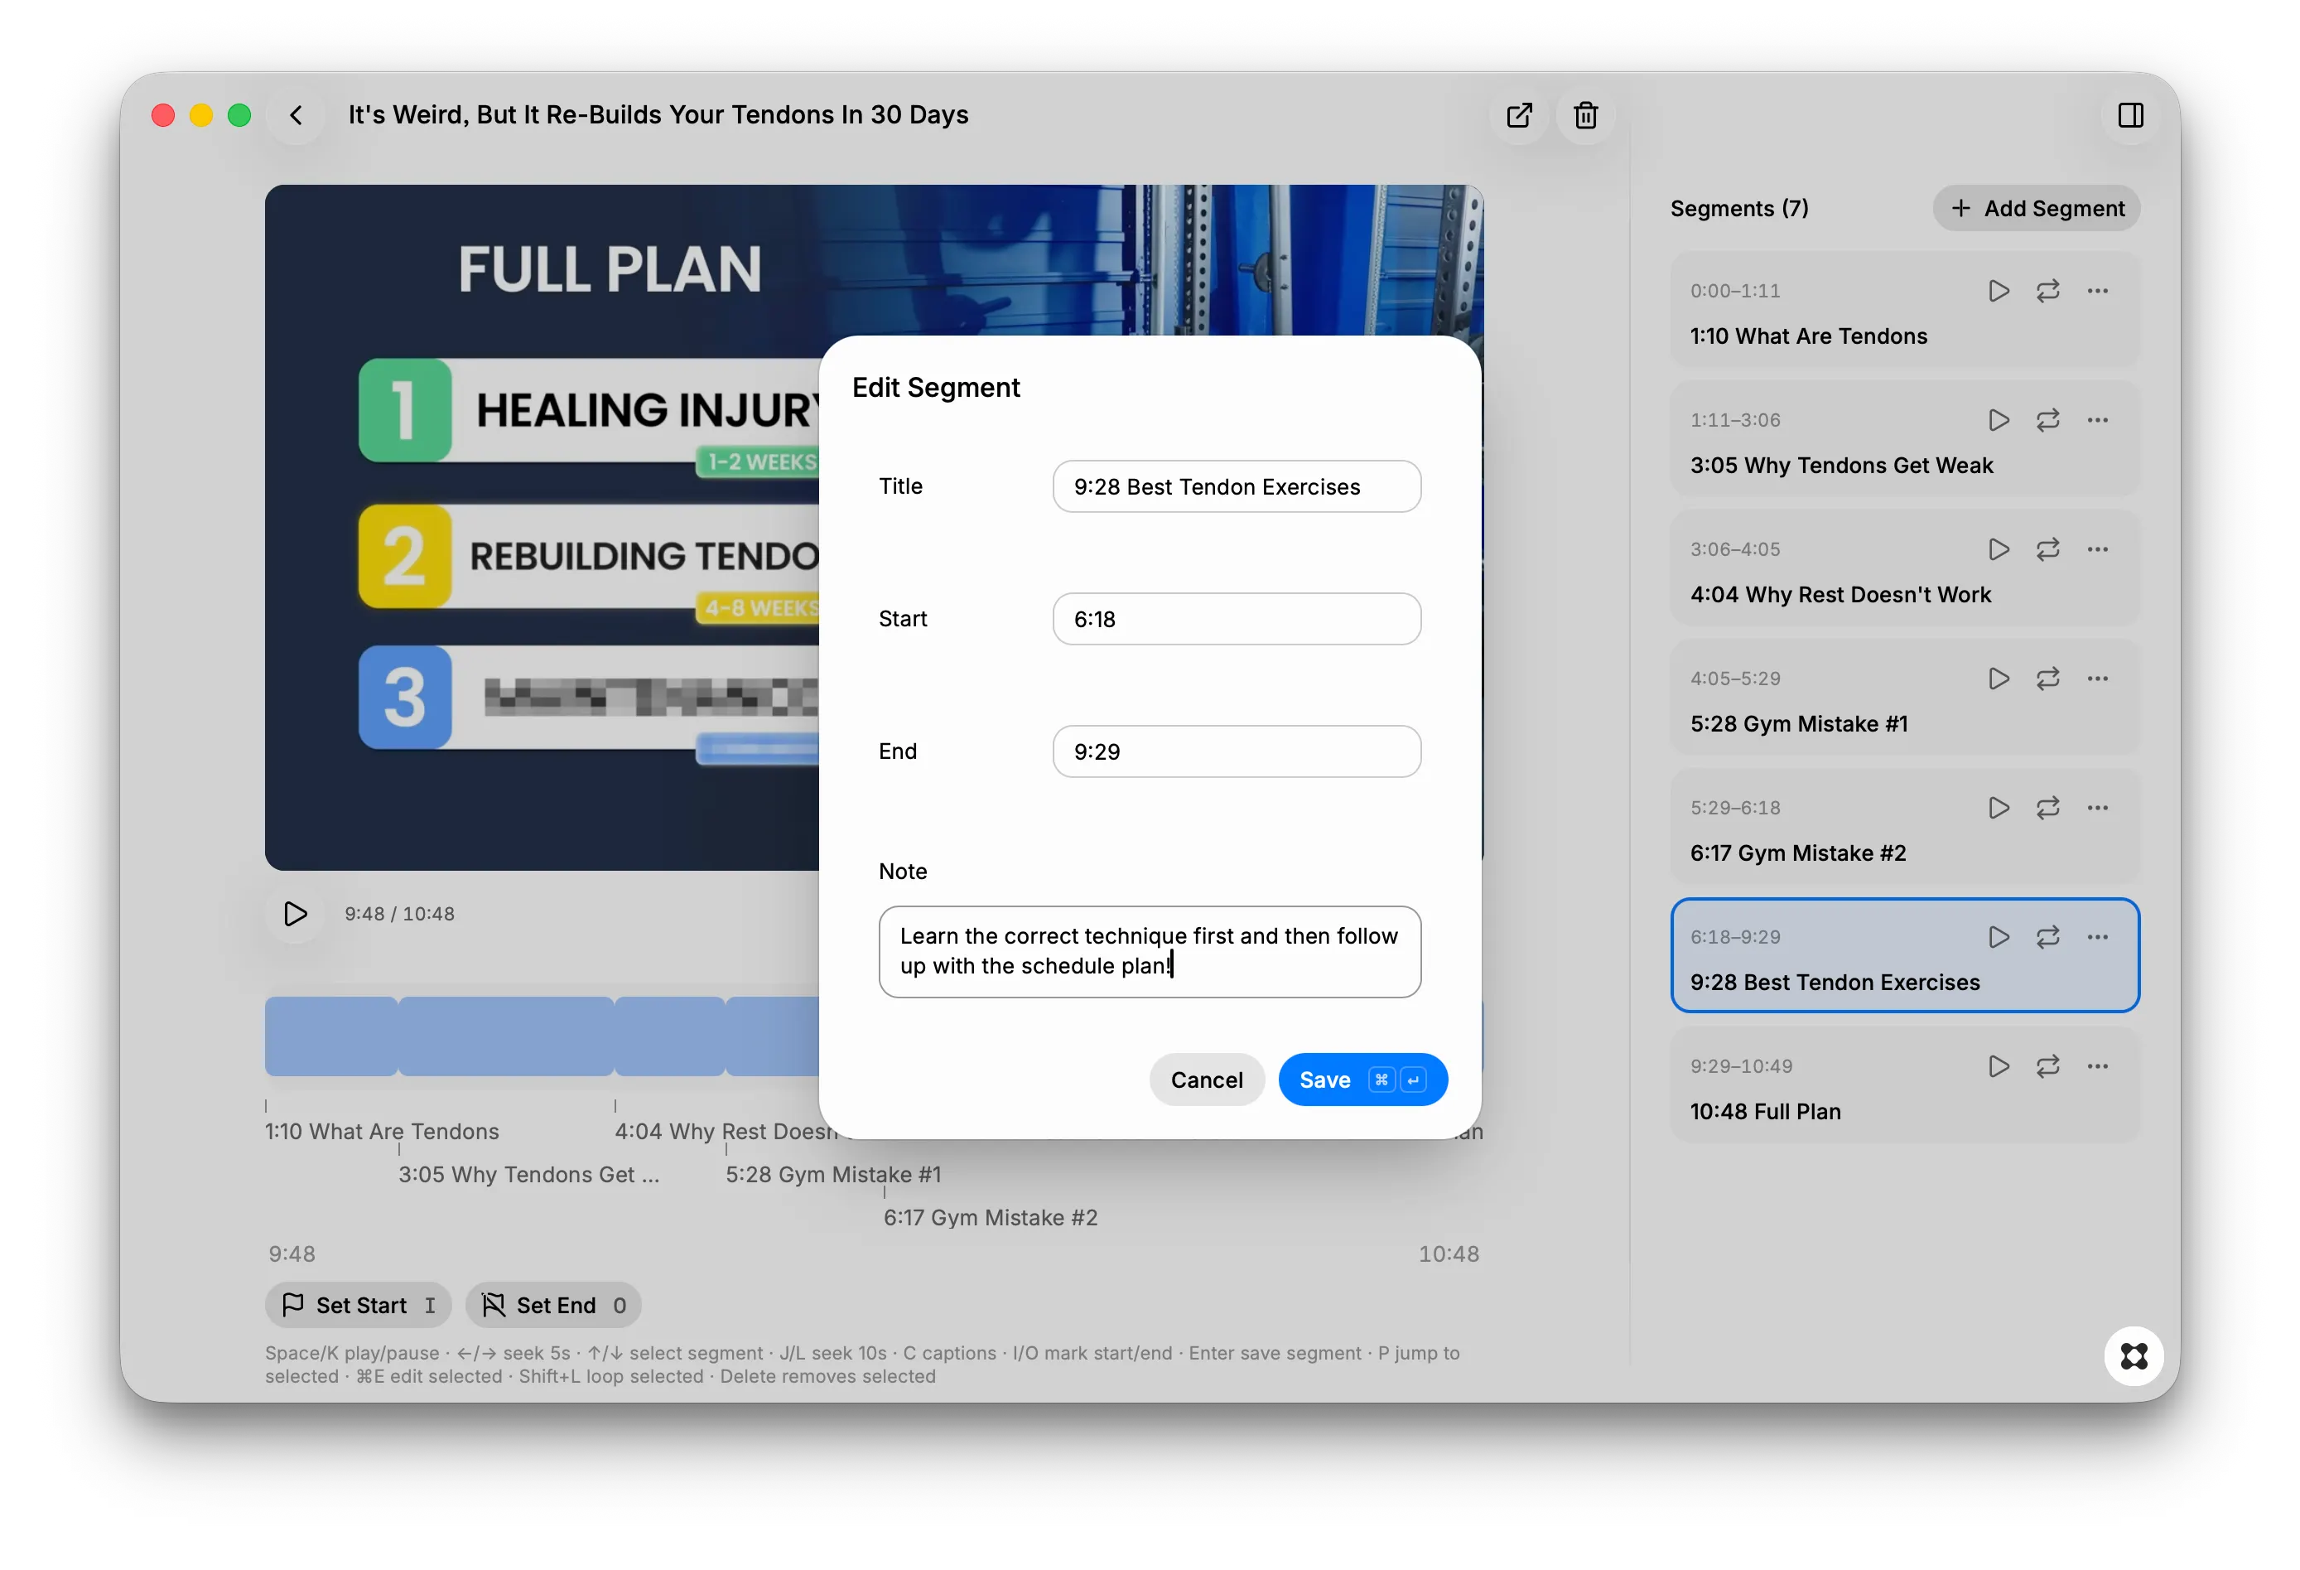The height and width of the screenshot is (1570, 2300).
Task: Select the 1:10 What Are Tendons segment card
Action: point(1905,310)
